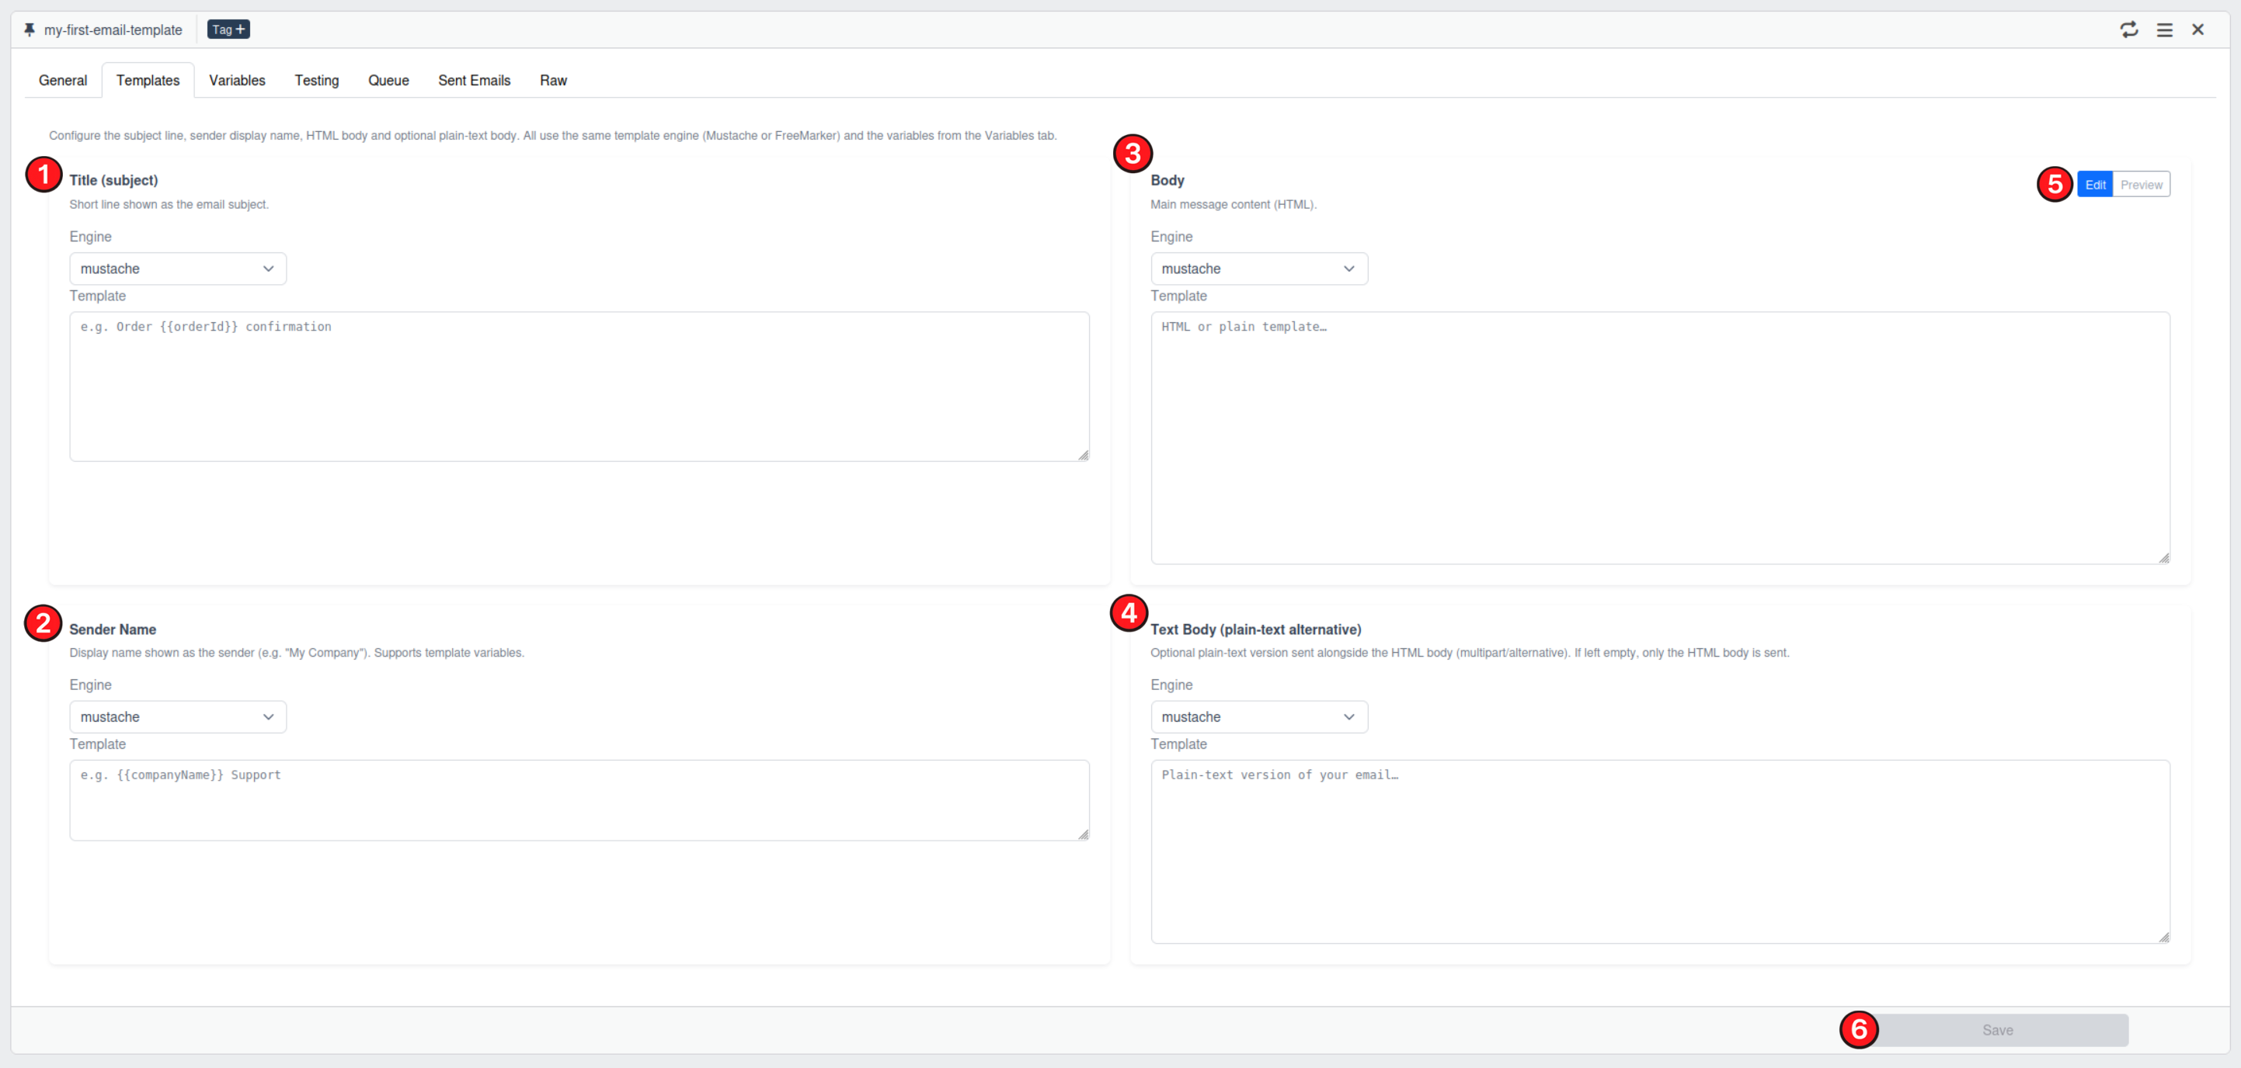The image size is (2241, 1068).
Task: Focus the Title subject template textarea
Action: click(579, 387)
